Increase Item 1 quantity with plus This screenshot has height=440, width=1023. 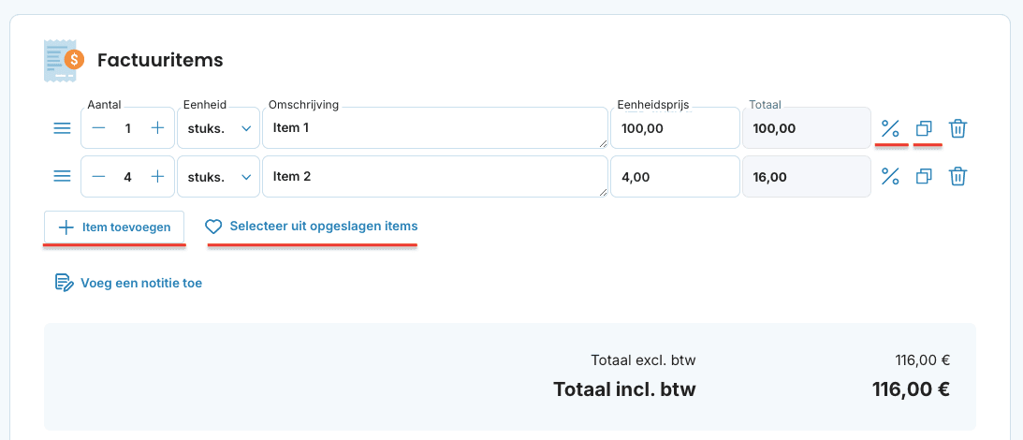(x=157, y=128)
